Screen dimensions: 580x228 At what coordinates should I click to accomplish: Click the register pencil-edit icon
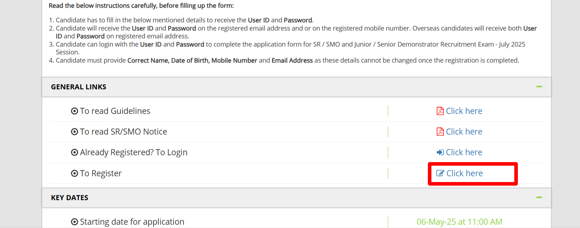tap(440, 173)
